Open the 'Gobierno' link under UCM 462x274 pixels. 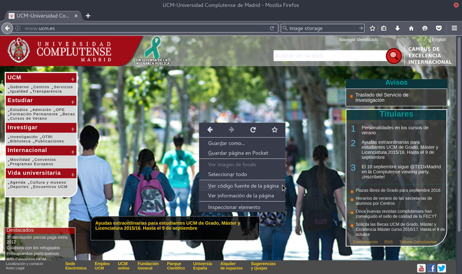[19, 87]
